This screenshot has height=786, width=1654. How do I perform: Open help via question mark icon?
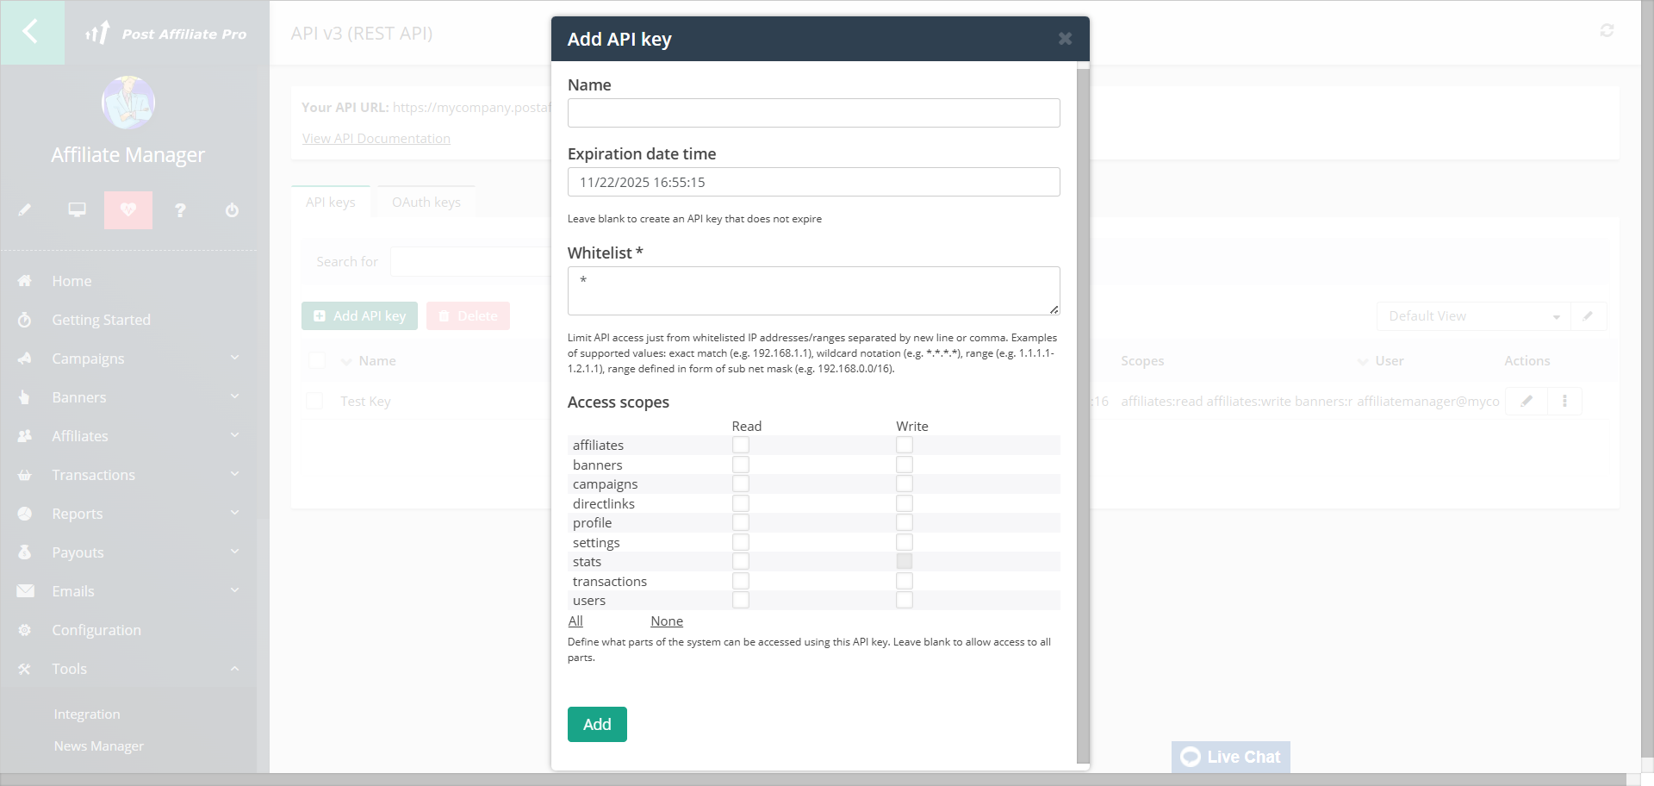point(180,210)
